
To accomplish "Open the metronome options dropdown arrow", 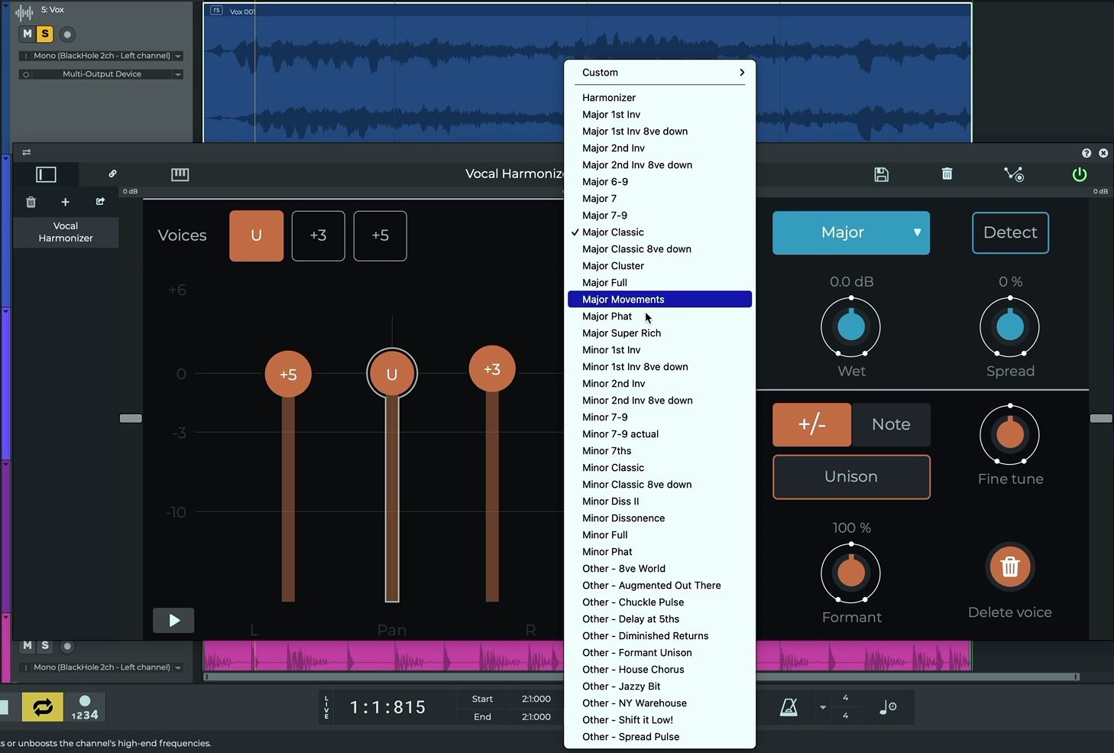I will point(823,708).
